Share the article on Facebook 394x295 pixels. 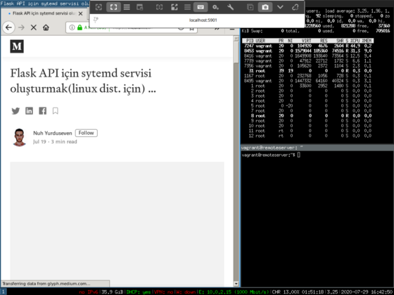point(42,111)
